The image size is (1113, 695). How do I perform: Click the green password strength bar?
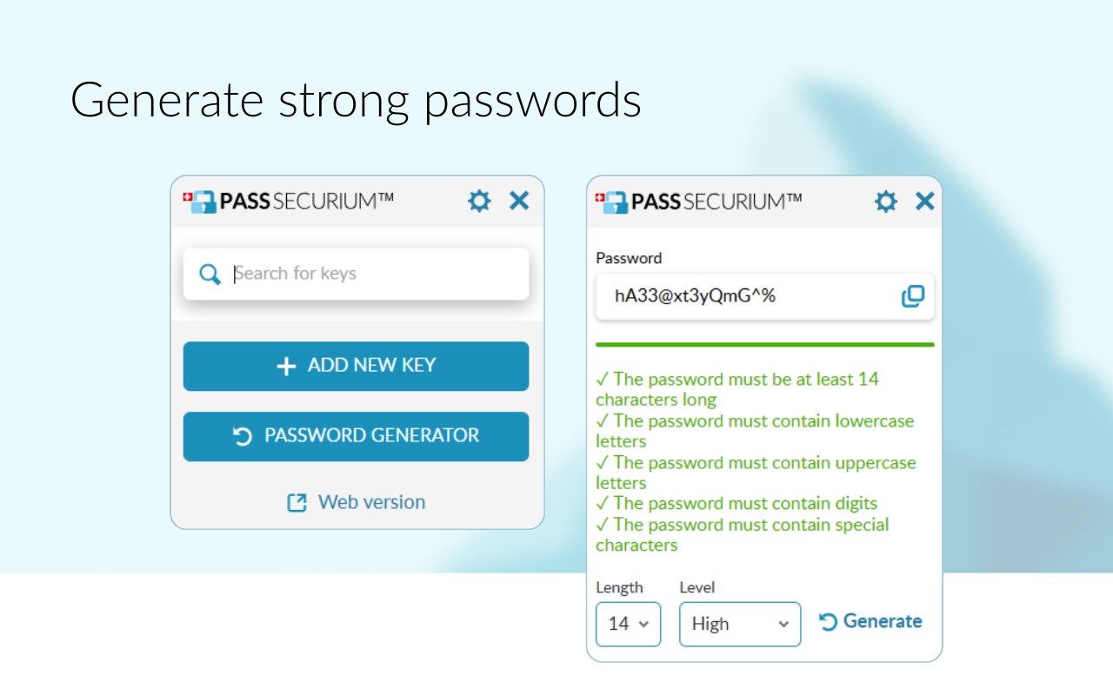tap(764, 345)
